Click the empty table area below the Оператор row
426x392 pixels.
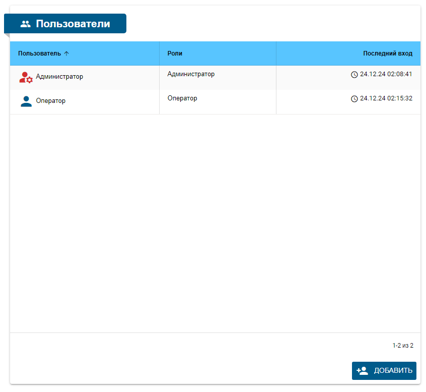pos(215,222)
